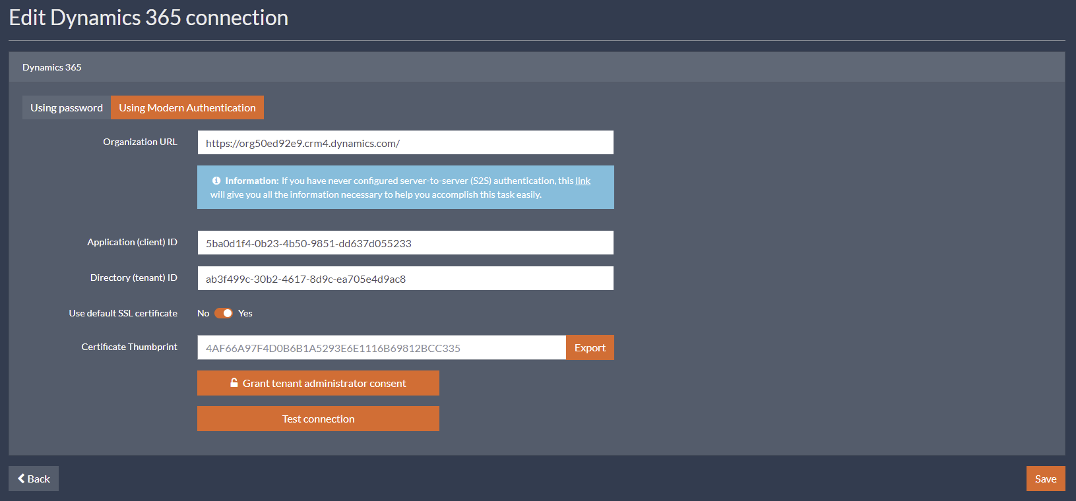Switch to the Using password tab

pos(67,107)
